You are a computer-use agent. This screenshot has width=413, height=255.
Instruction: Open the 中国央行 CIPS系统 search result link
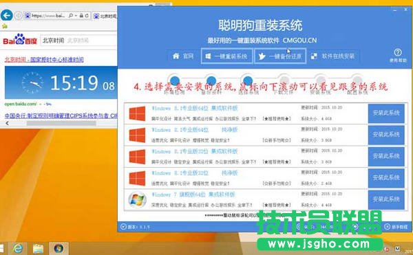(61, 115)
